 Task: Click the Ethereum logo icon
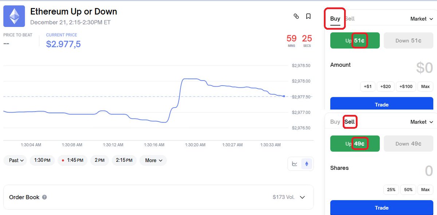point(14,16)
